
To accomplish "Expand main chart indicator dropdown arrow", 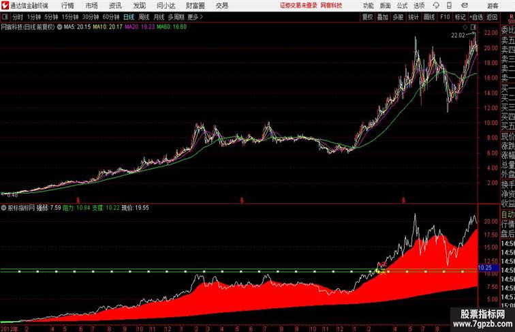I will coord(59,27).
